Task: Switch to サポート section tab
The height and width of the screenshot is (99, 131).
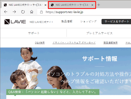Action: [34, 33]
